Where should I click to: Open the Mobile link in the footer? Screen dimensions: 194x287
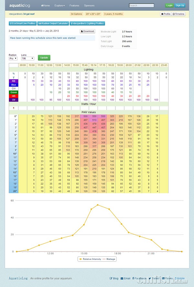click(175, 278)
